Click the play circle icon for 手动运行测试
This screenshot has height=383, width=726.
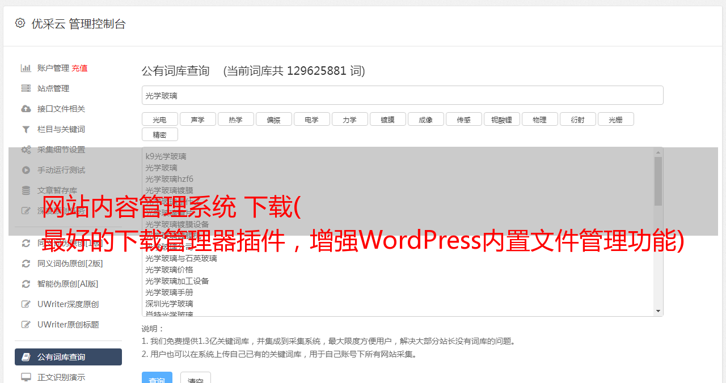[26, 170]
